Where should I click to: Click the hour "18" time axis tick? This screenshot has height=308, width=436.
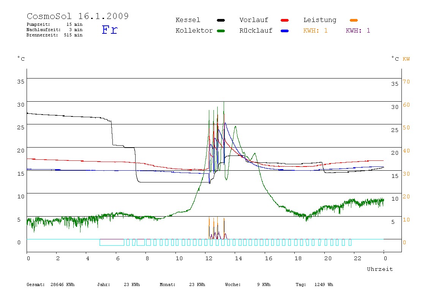coord(298,259)
